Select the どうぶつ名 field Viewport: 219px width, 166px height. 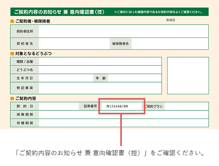[100, 69]
